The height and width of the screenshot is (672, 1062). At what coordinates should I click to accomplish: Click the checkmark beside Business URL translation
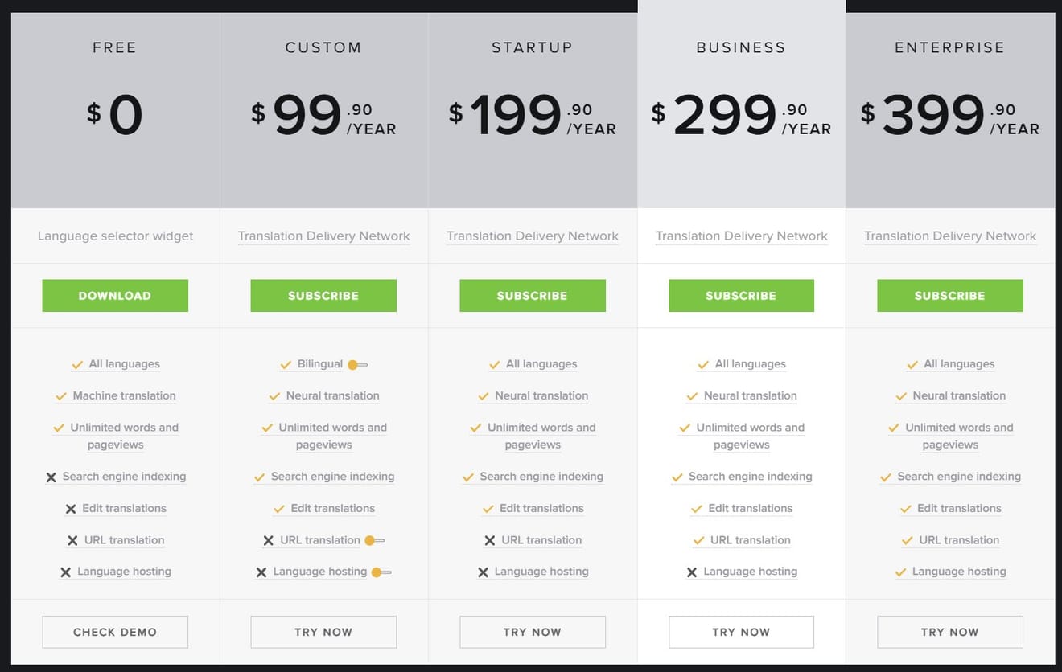[x=698, y=541]
